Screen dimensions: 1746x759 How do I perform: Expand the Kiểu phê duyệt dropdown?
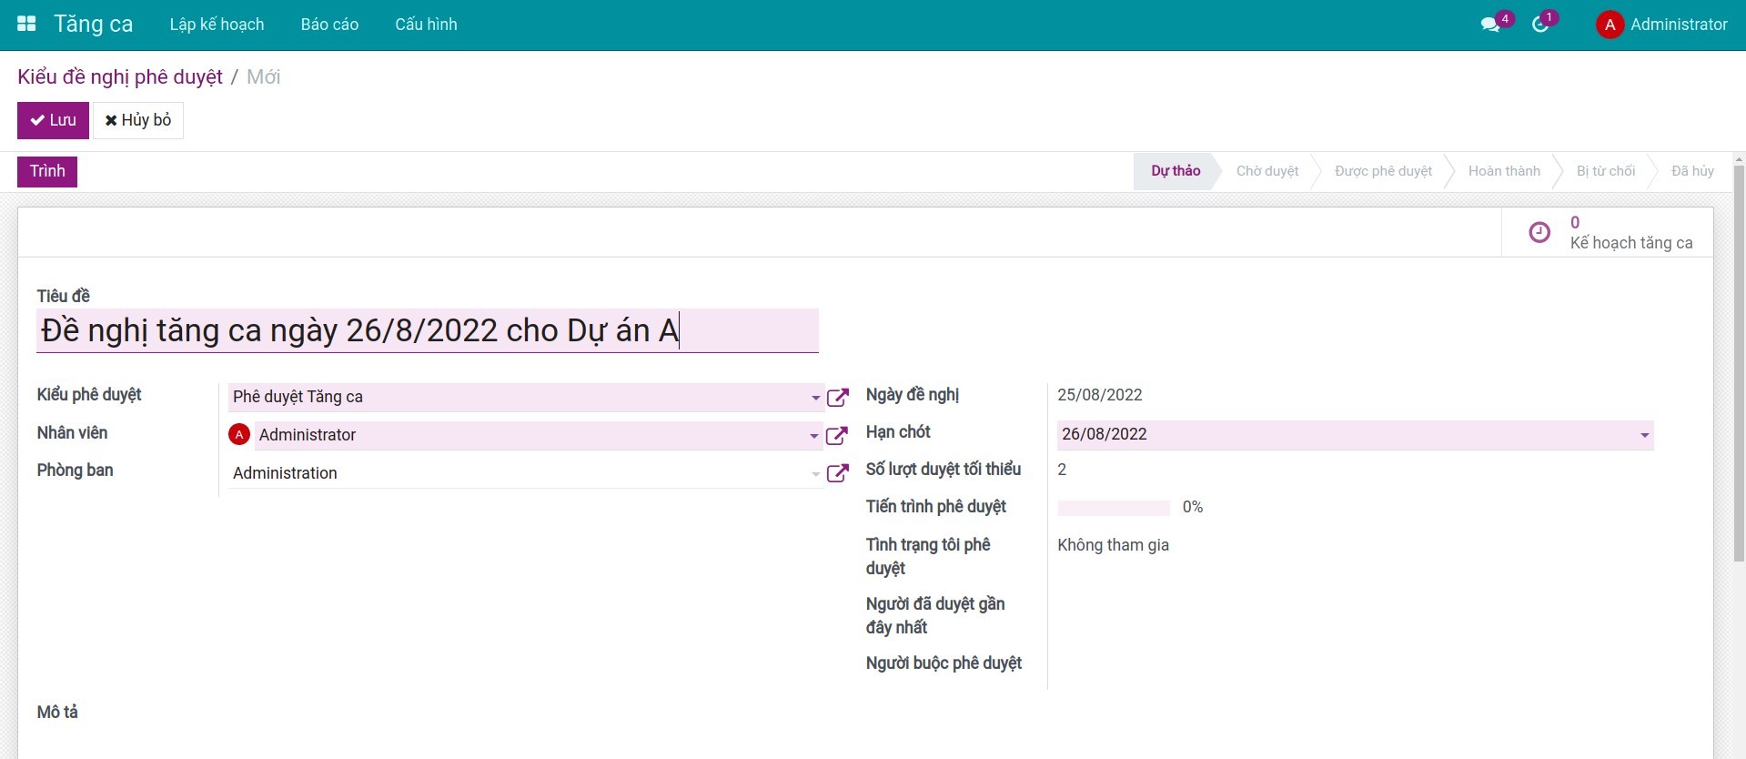(x=815, y=398)
